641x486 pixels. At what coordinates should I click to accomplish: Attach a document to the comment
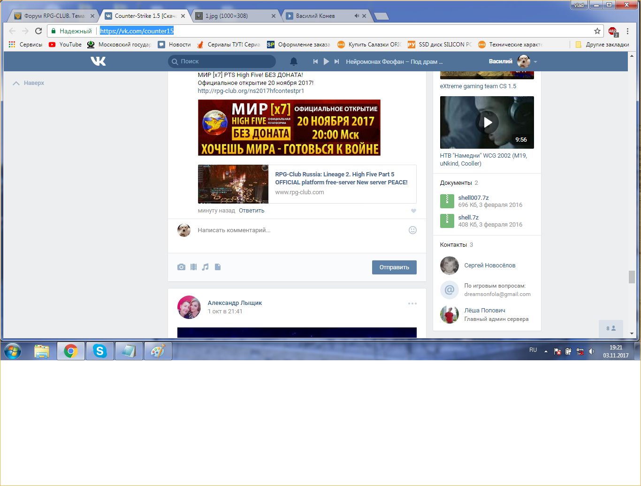coord(217,267)
